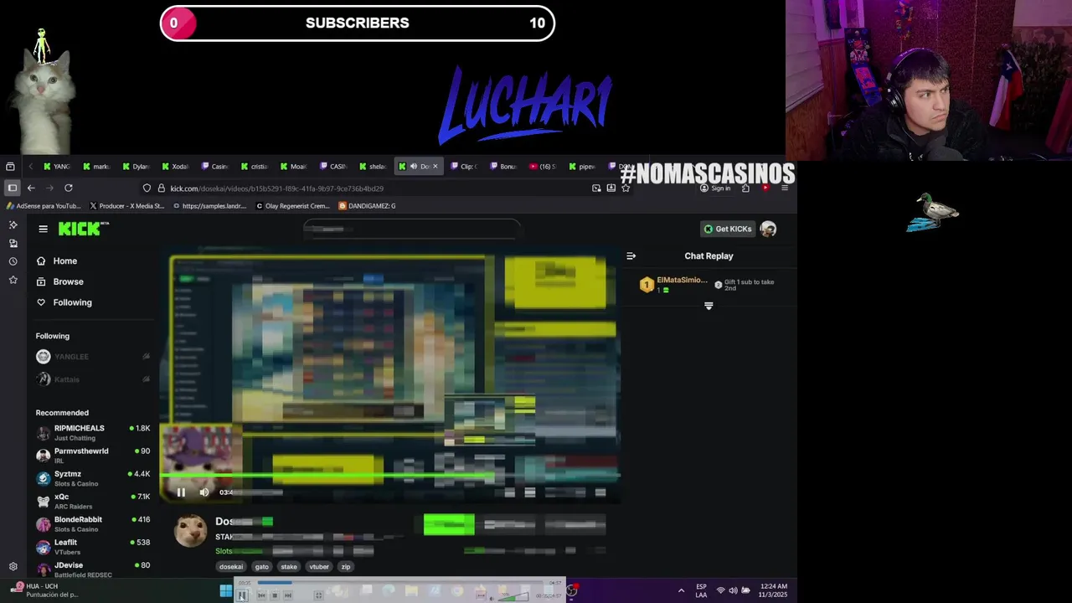Open recommended channel Parmvsthewrld

coord(92,456)
